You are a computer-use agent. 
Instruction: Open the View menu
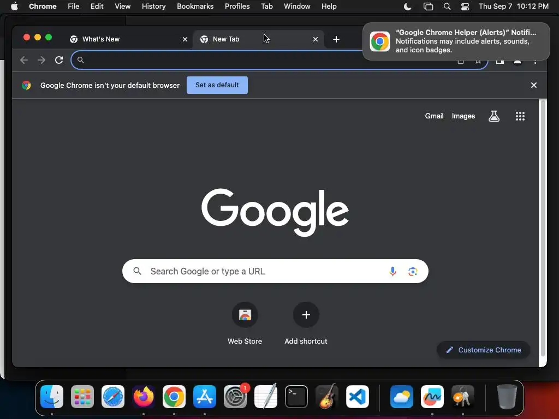(123, 7)
